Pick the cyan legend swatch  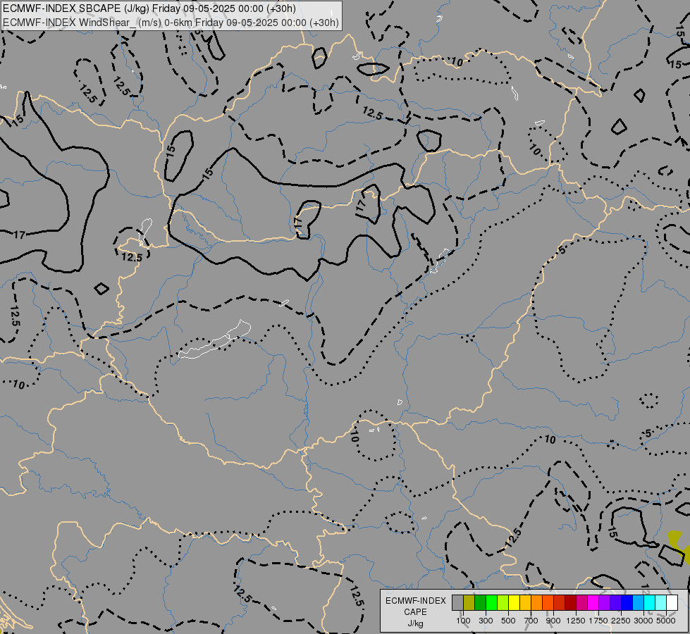click(650, 602)
